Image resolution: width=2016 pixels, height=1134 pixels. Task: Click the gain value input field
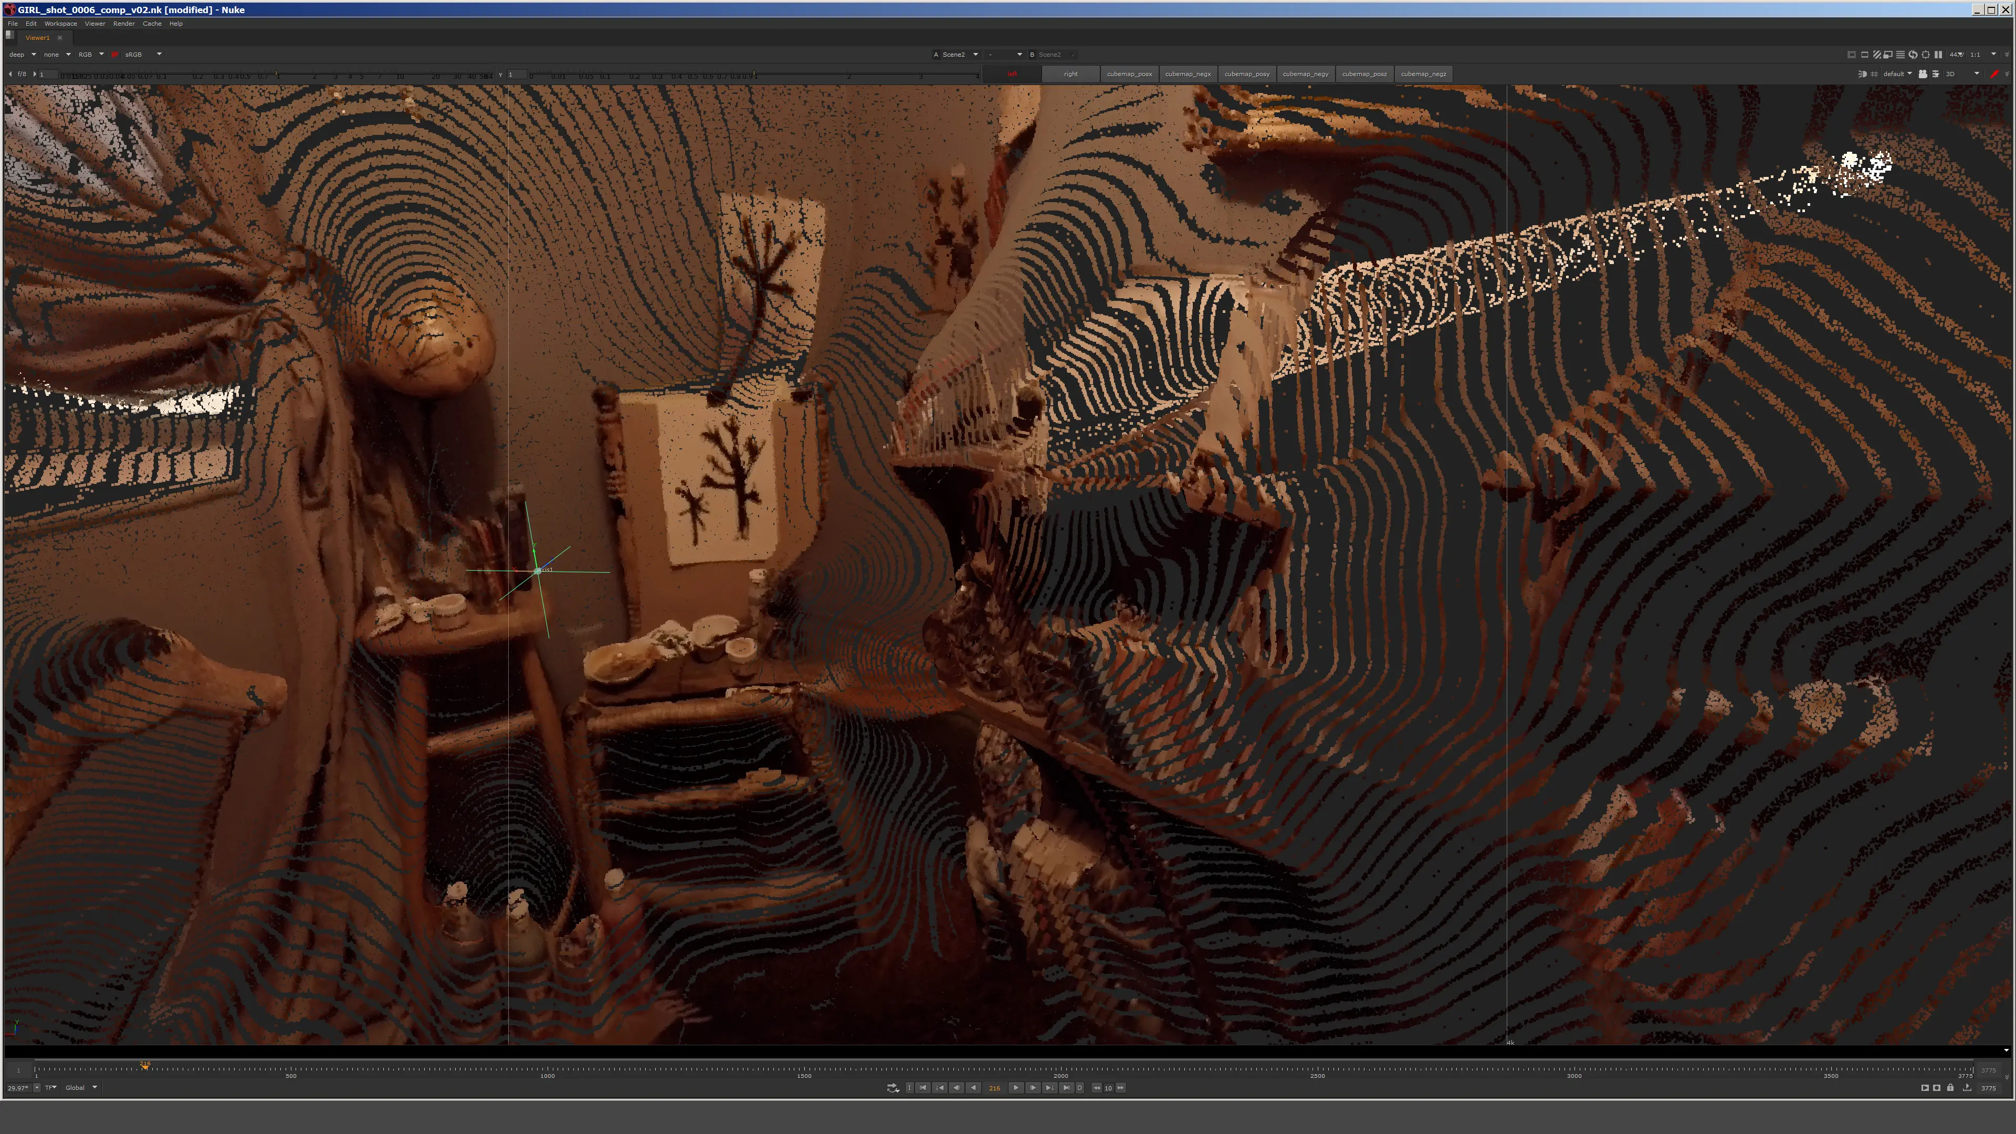48,75
